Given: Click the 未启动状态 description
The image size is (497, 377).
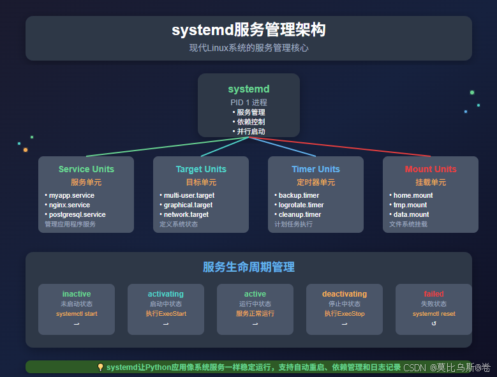Looking at the screenshot, I should (77, 304).
